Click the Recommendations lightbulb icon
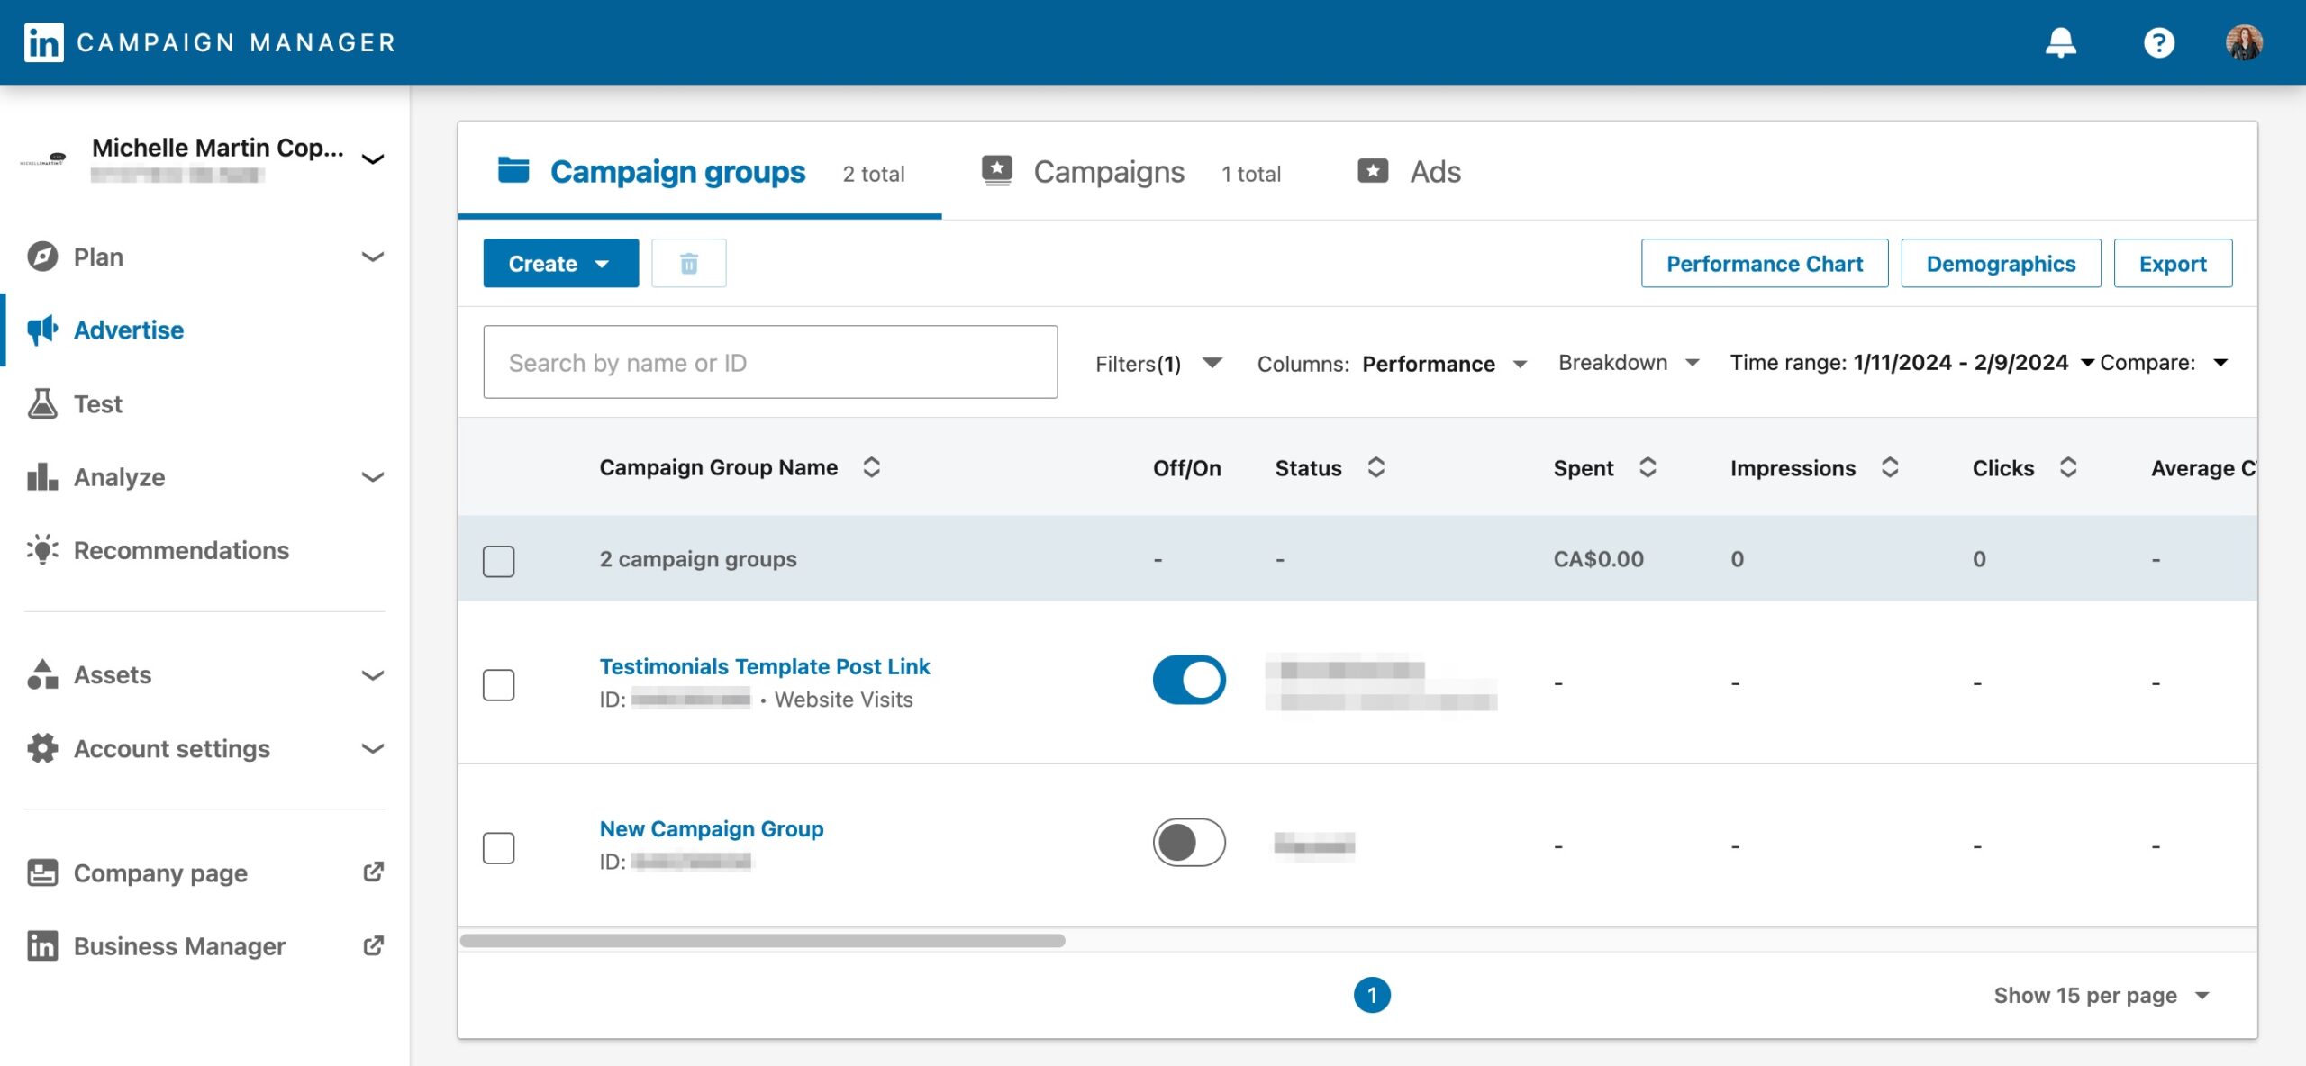The width and height of the screenshot is (2306, 1066). (x=42, y=549)
